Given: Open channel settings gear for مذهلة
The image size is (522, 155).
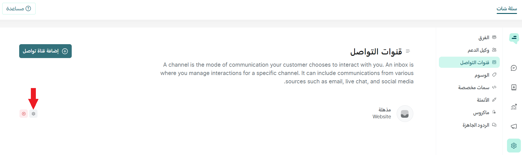Looking at the screenshot, I should click(33, 114).
